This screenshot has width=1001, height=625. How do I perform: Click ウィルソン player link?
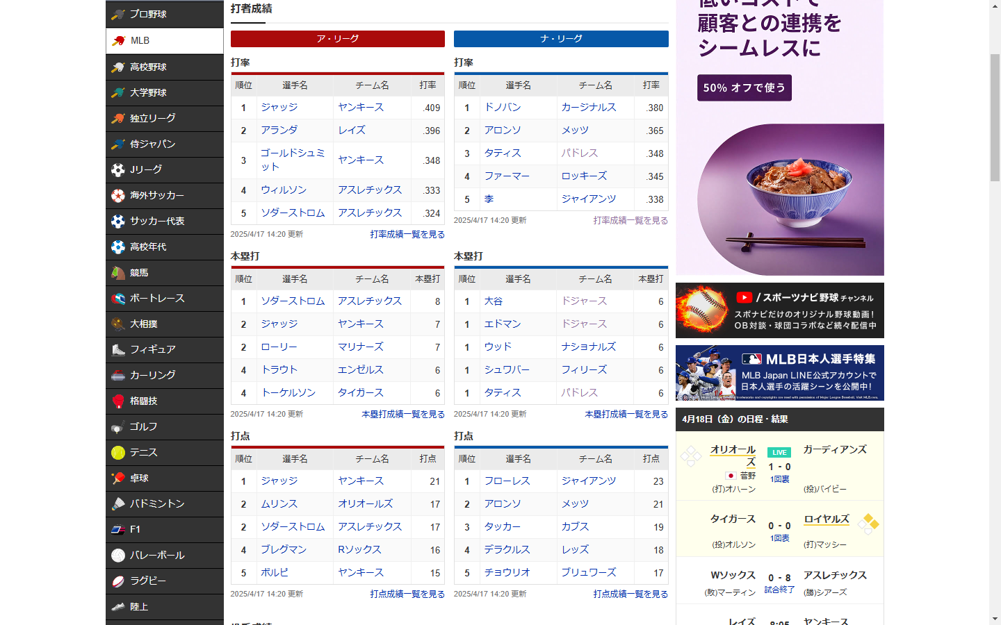(284, 190)
